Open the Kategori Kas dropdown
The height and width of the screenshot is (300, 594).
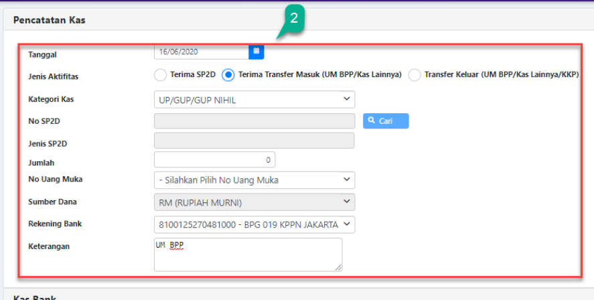pos(254,100)
